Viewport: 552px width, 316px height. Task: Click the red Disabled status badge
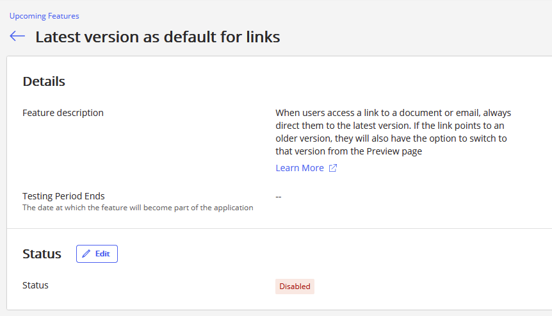click(x=295, y=287)
